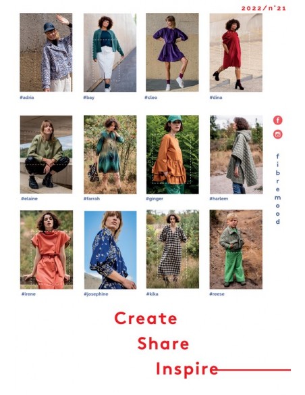305x395 pixels.
Task: Select the #dina red dress thumbnail
Action: pyautogui.click(x=236, y=52)
